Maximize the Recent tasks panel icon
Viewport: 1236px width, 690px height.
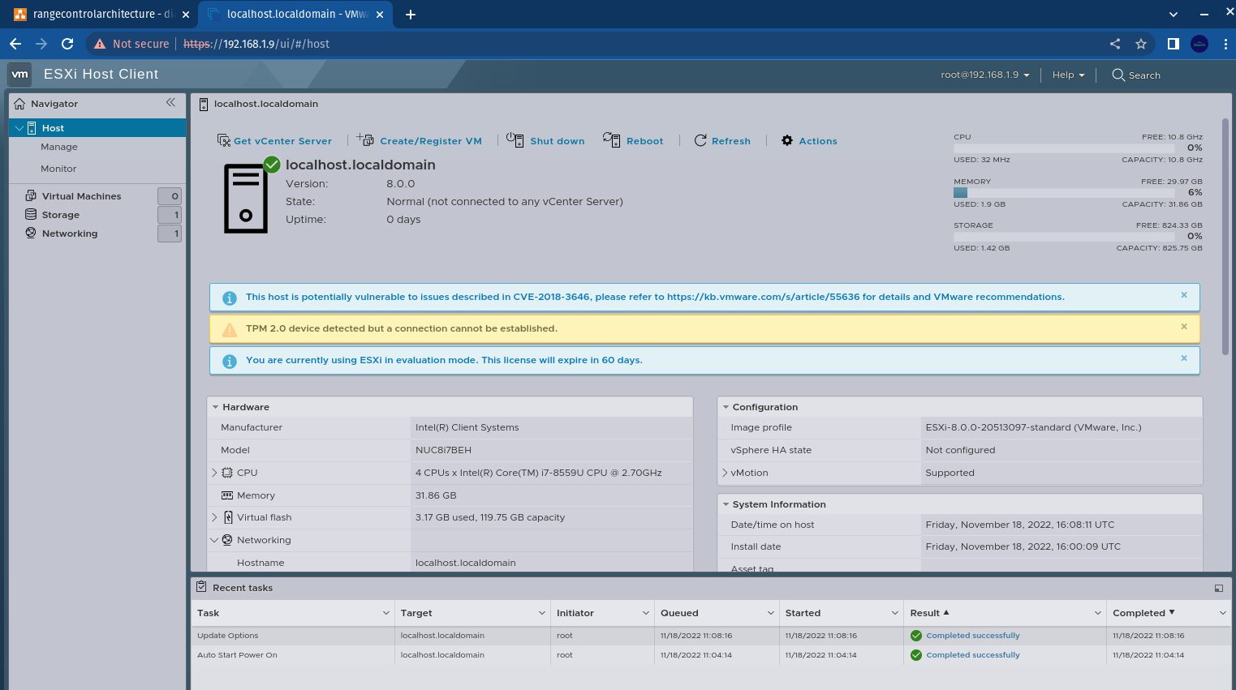pos(1219,588)
